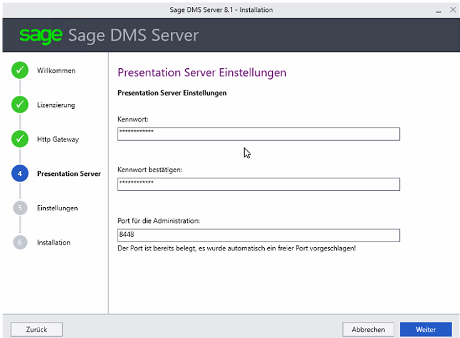Viewport: 460px width, 338px height.
Task: Cancel setup with the Abbrechen button
Action: 368,329
